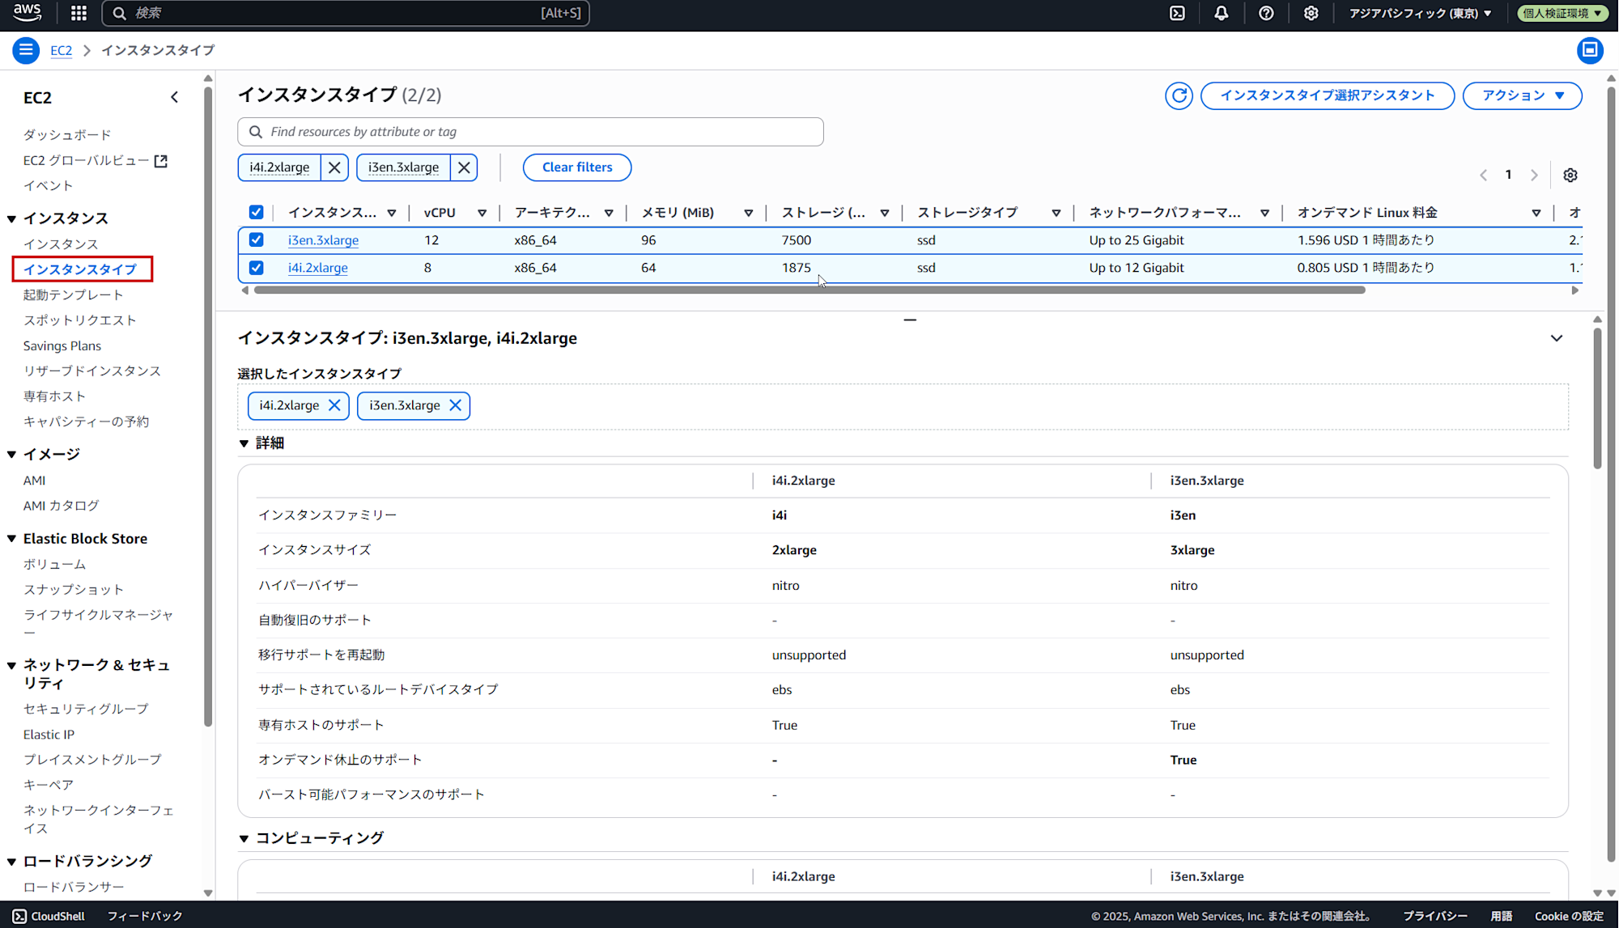1619x928 pixels.
Task: Open the notifications bell
Action: point(1221,13)
